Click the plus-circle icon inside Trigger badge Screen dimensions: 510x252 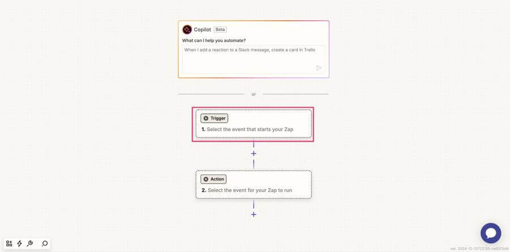click(x=206, y=118)
